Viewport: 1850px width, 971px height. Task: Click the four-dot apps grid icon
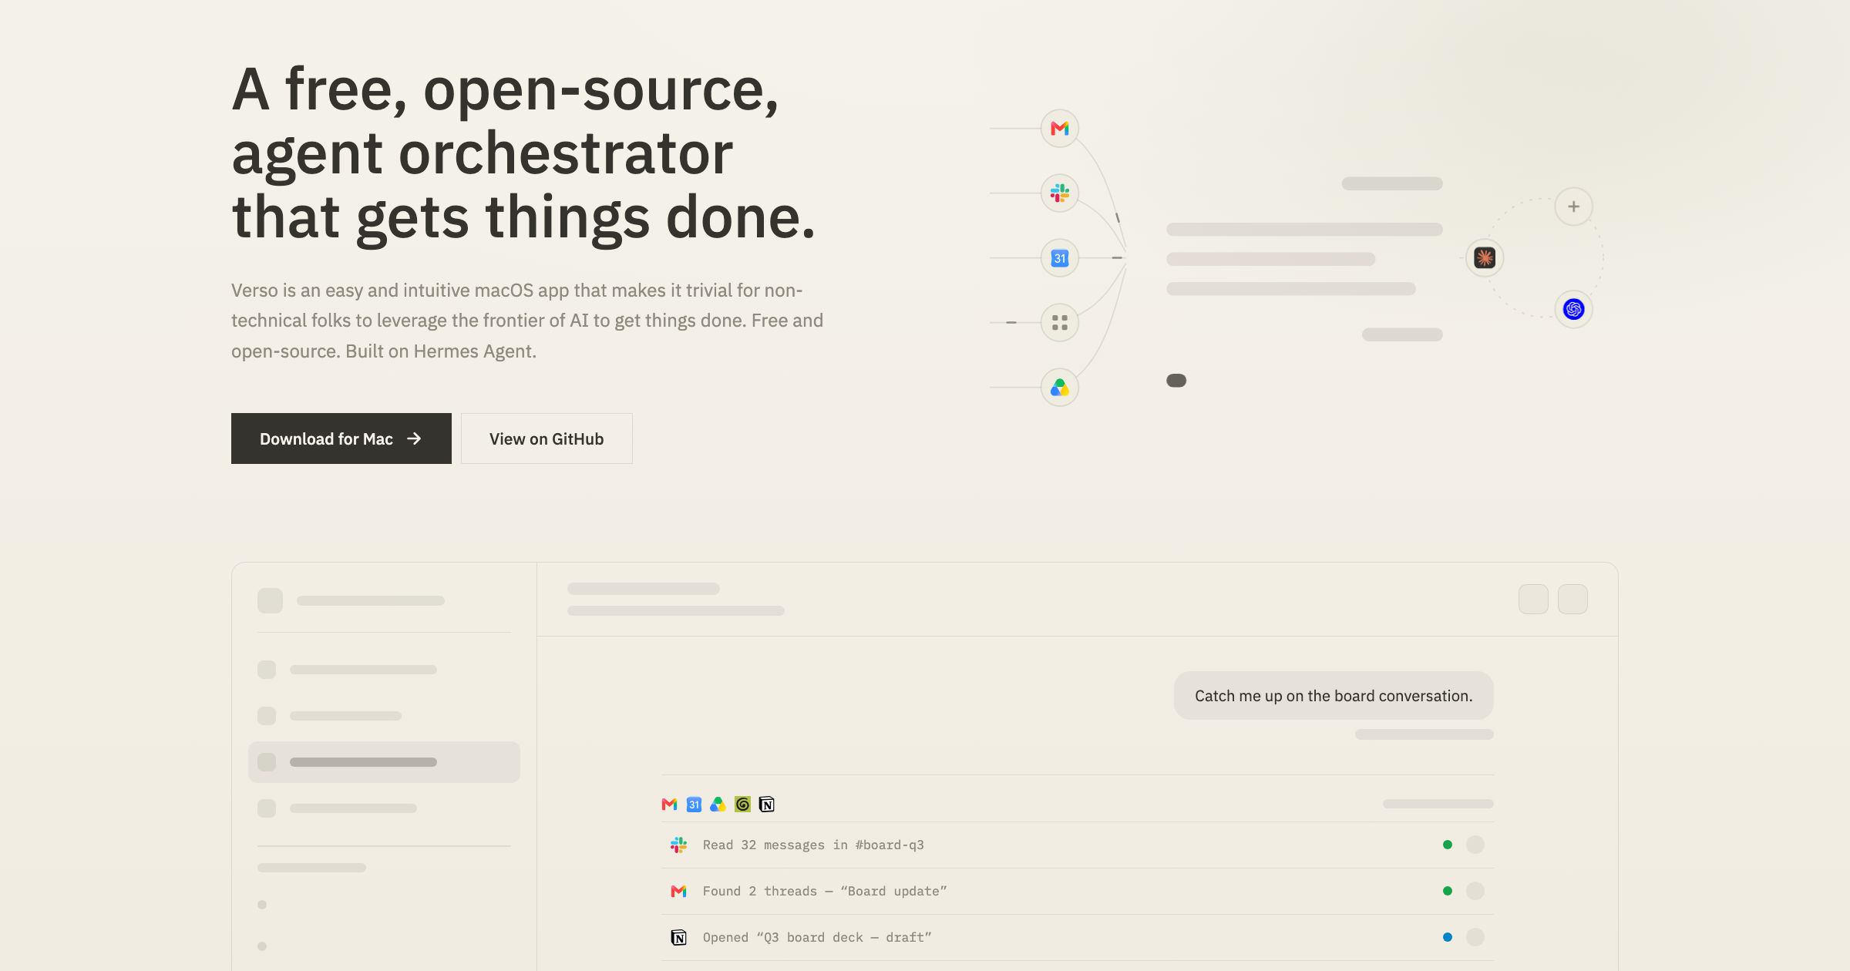point(1060,322)
